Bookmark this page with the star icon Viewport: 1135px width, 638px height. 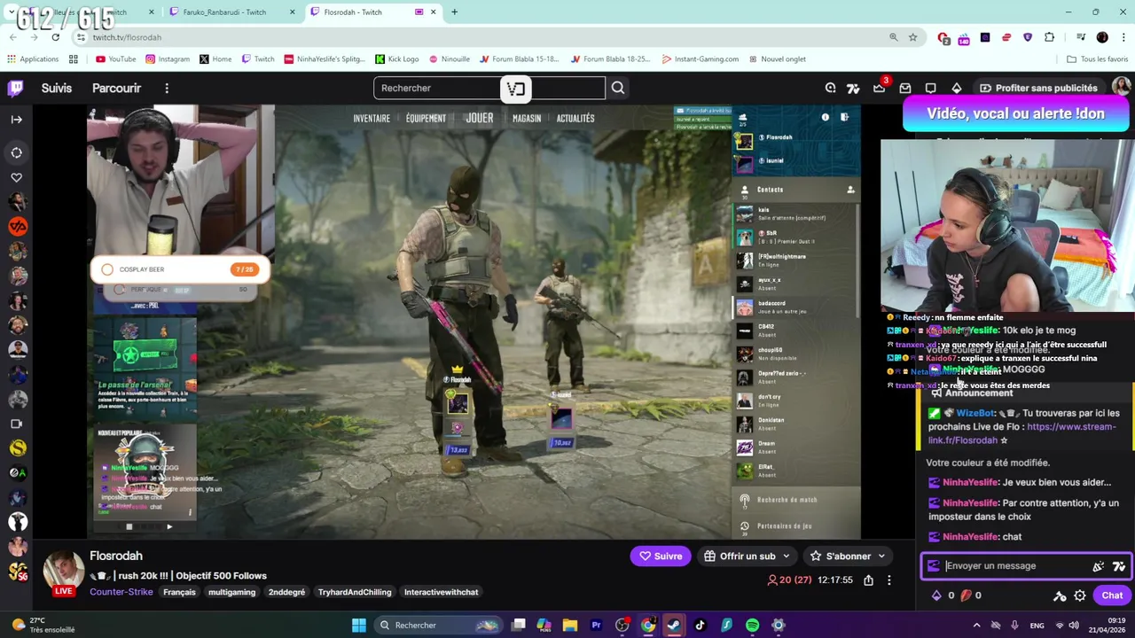coord(912,37)
